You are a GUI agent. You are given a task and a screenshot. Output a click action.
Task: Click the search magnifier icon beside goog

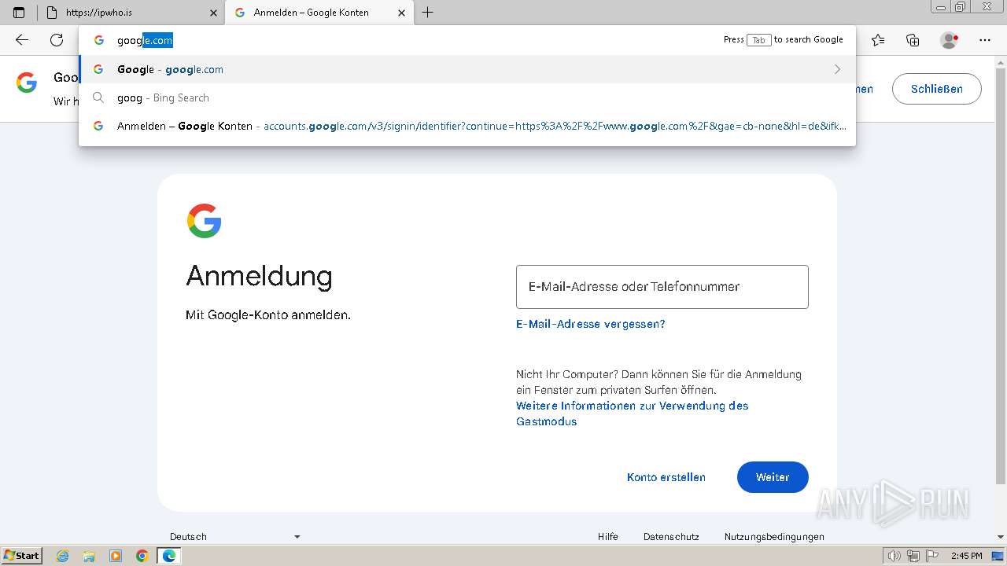98,97
